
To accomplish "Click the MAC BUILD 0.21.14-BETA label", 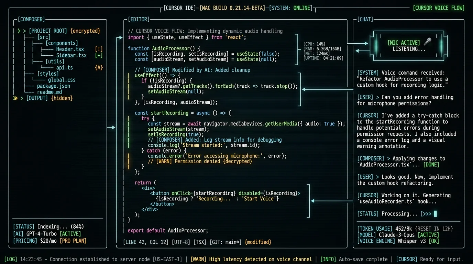I will [x=232, y=8].
